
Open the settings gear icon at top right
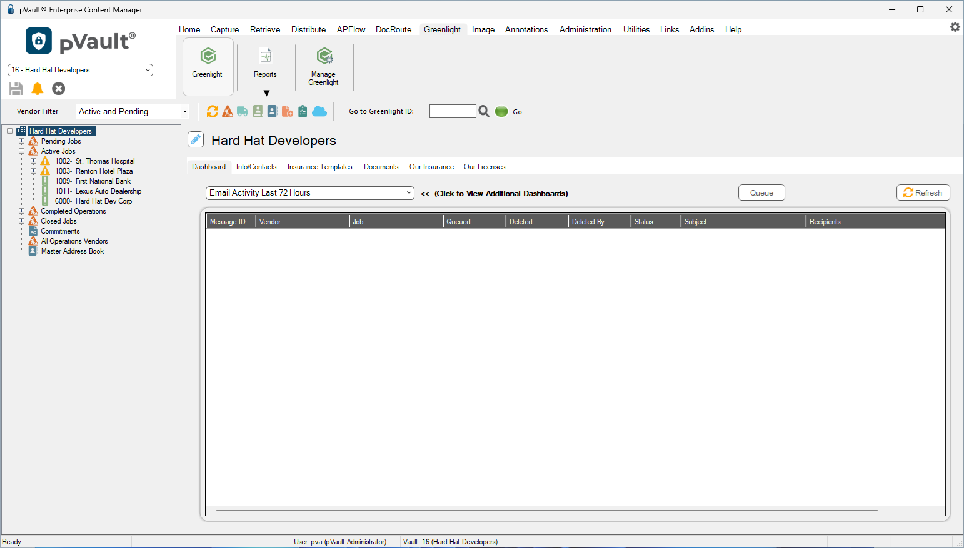click(x=955, y=27)
